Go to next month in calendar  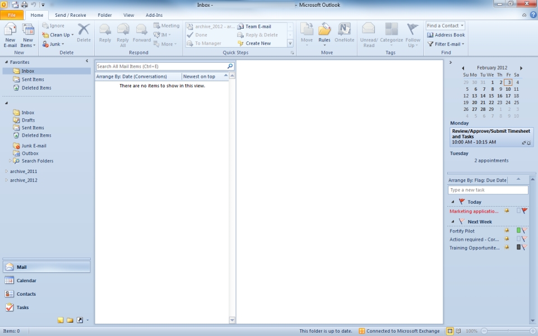click(x=521, y=68)
